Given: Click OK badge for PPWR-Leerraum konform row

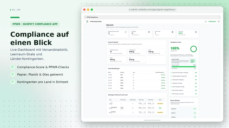Looking at the screenshot, I should coord(196,94).
